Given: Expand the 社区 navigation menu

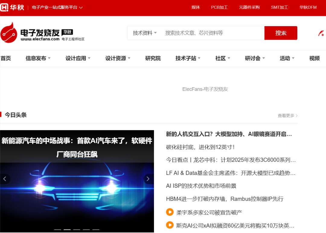Looking at the screenshot, I should (x=223, y=58).
